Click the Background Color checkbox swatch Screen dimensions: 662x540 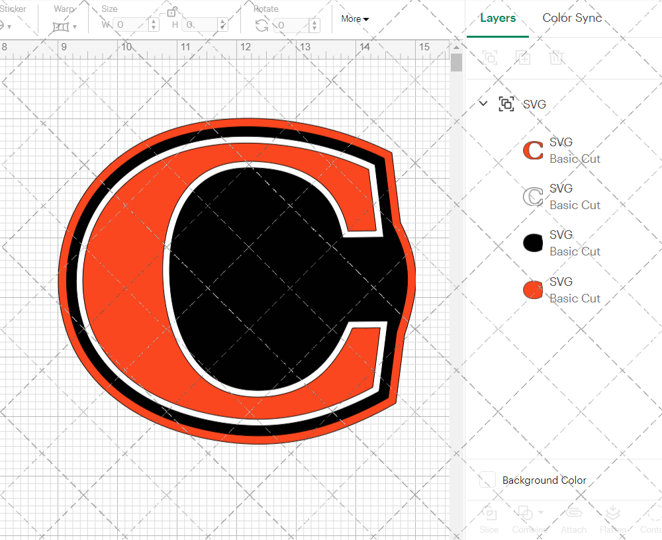point(487,480)
